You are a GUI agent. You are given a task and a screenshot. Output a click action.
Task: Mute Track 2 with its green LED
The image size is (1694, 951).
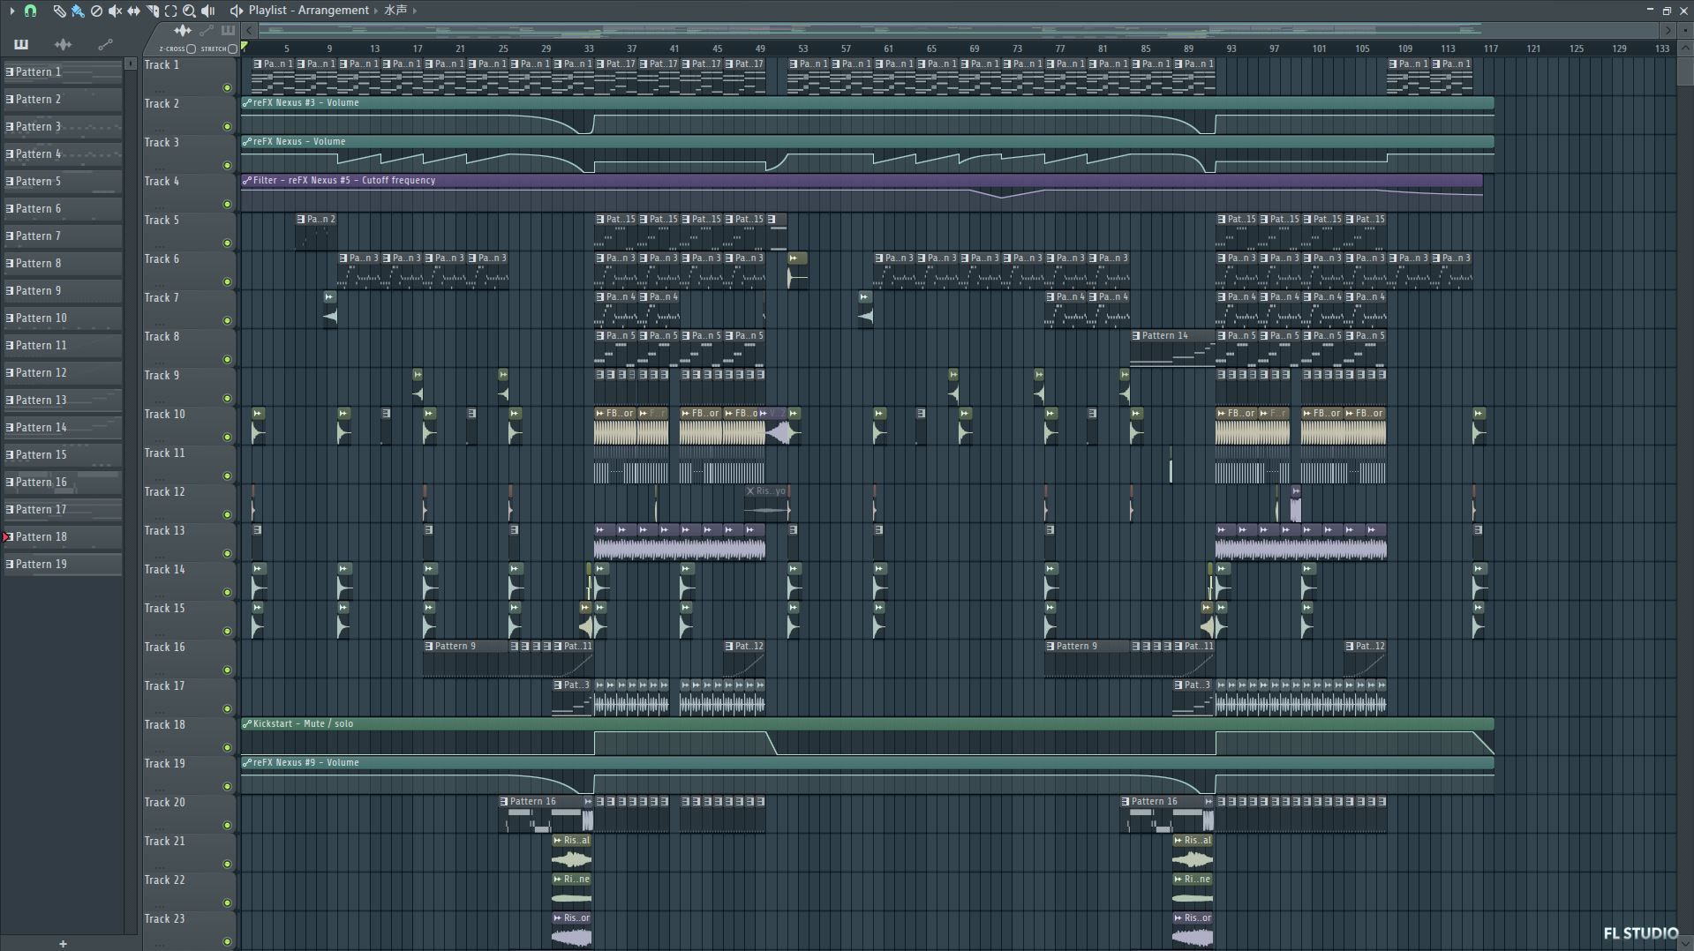[x=227, y=127]
